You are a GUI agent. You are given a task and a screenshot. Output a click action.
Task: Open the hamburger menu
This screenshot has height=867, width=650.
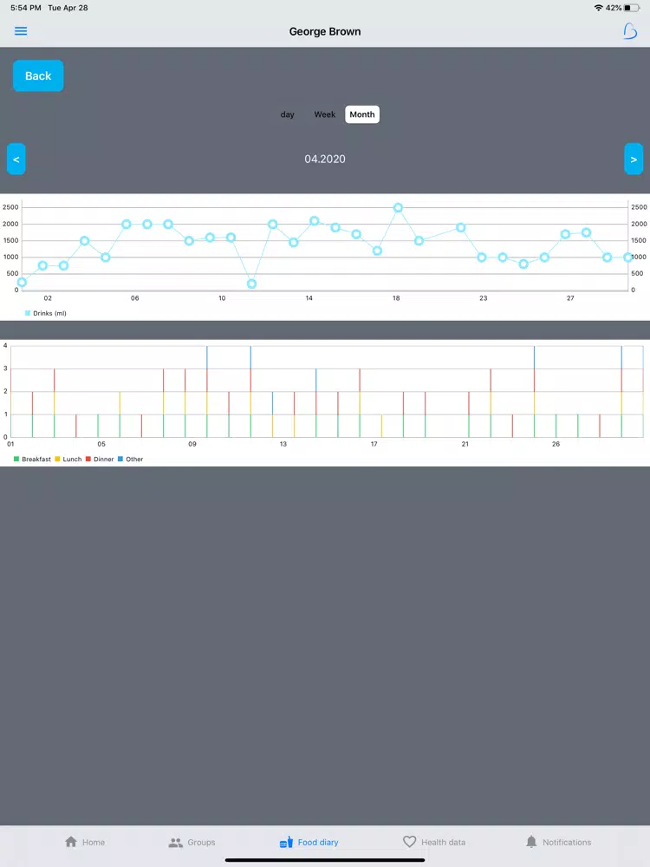[x=21, y=31]
